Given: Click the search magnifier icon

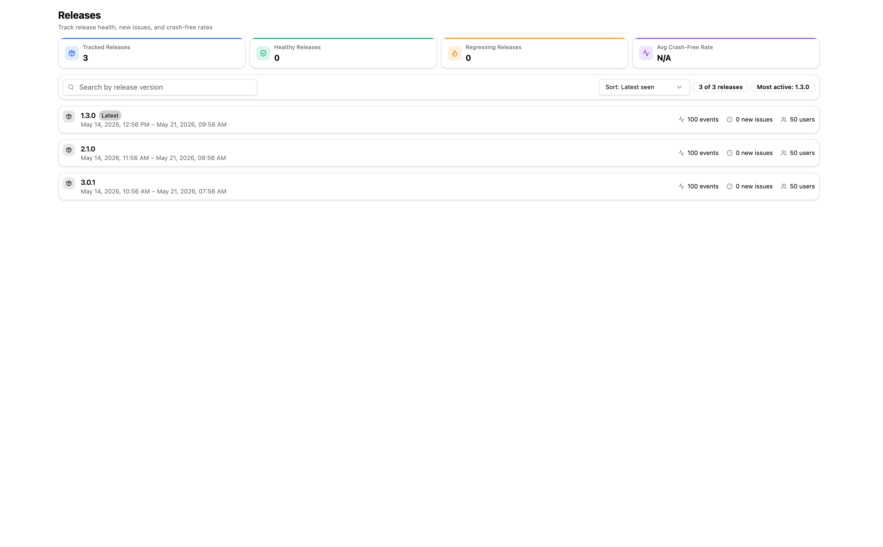Looking at the screenshot, I should [x=71, y=87].
